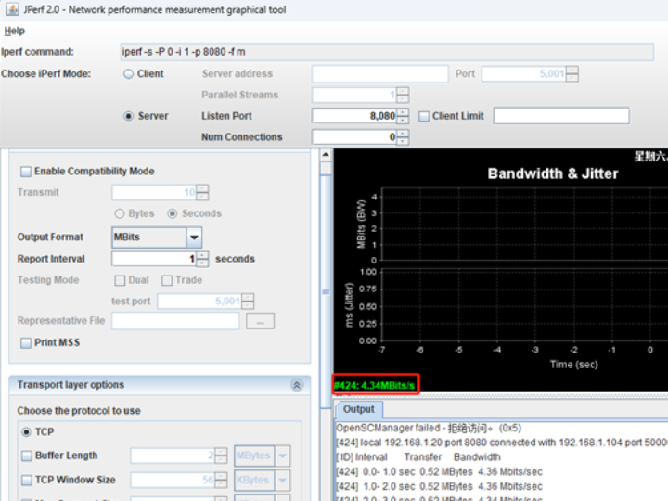Enable Compatibility Mode checkbox
The height and width of the screenshot is (501, 668).
26,172
